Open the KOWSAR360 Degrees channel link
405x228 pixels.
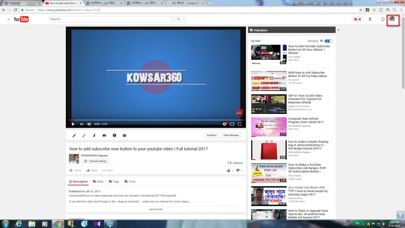coord(94,156)
